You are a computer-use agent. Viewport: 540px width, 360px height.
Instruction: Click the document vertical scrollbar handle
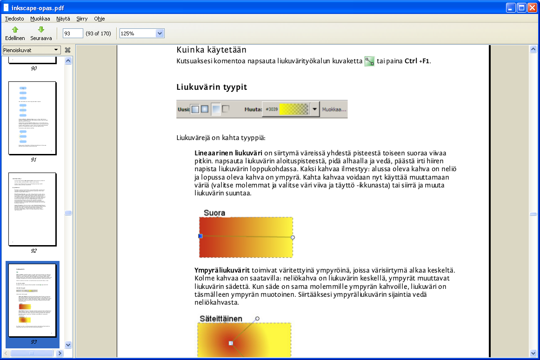(533, 214)
